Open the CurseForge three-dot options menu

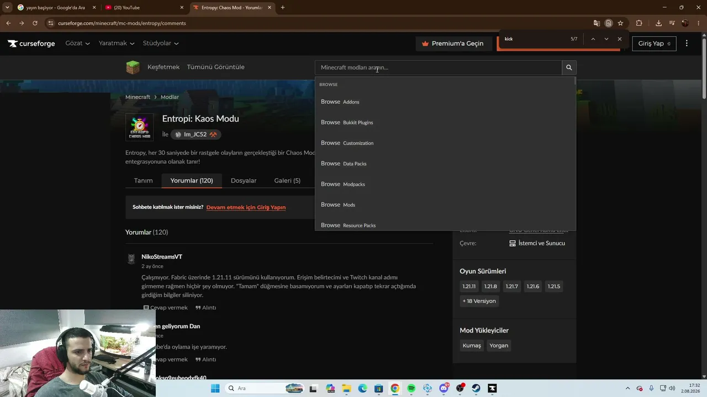point(687,44)
